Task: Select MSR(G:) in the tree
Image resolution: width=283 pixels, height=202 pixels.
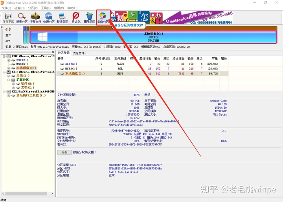Action: click(x=22, y=64)
